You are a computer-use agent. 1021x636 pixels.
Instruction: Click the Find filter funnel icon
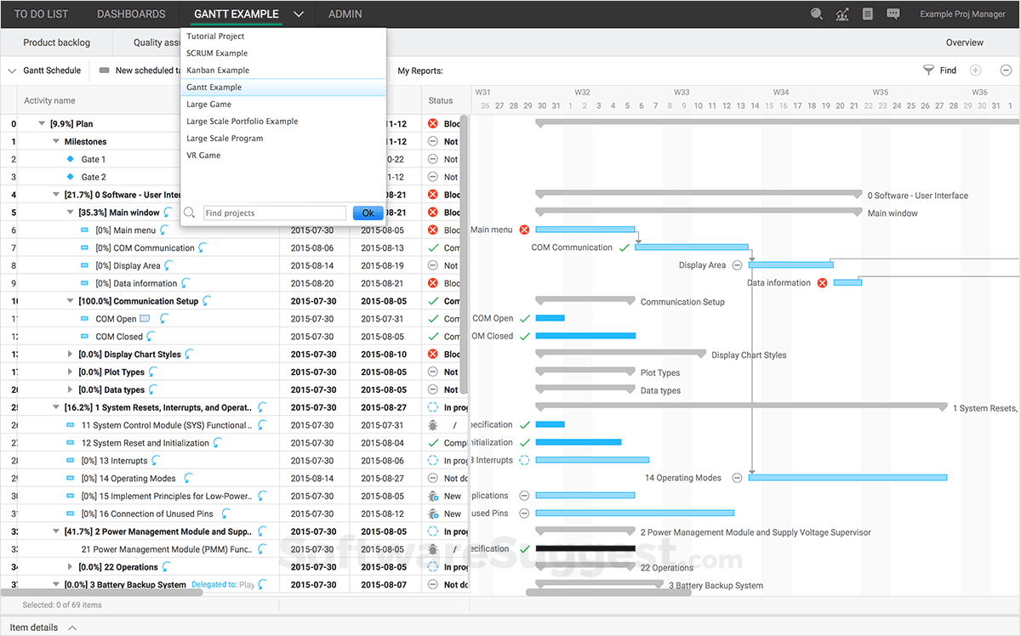(928, 70)
